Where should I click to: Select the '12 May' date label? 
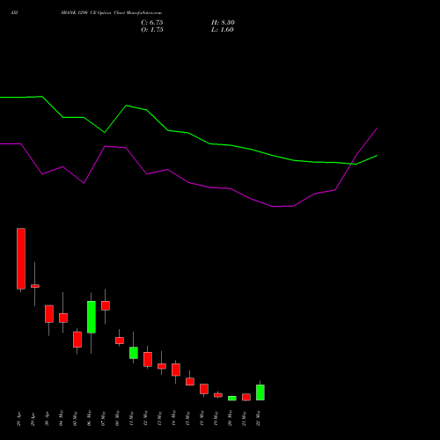(146, 419)
